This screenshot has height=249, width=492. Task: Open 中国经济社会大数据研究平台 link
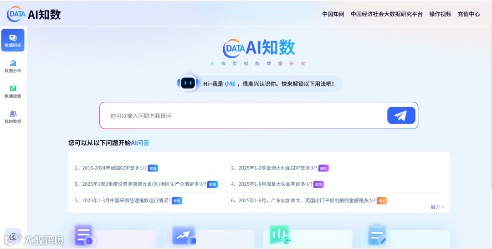tap(387, 14)
